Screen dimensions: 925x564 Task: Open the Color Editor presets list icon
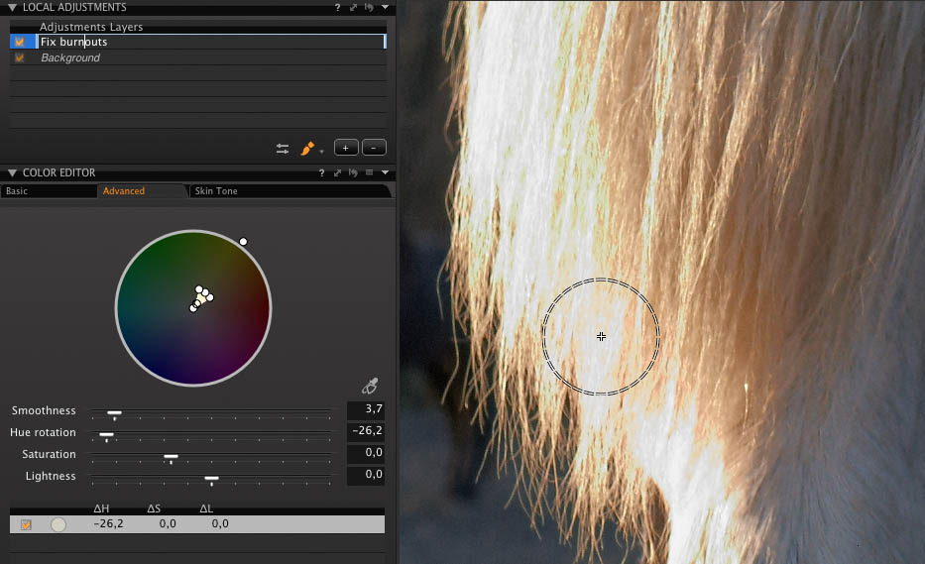point(369,172)
